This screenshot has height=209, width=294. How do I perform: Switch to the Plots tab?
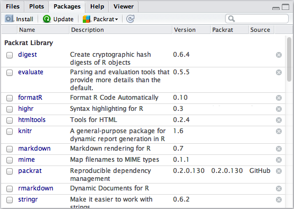(37, 6)
